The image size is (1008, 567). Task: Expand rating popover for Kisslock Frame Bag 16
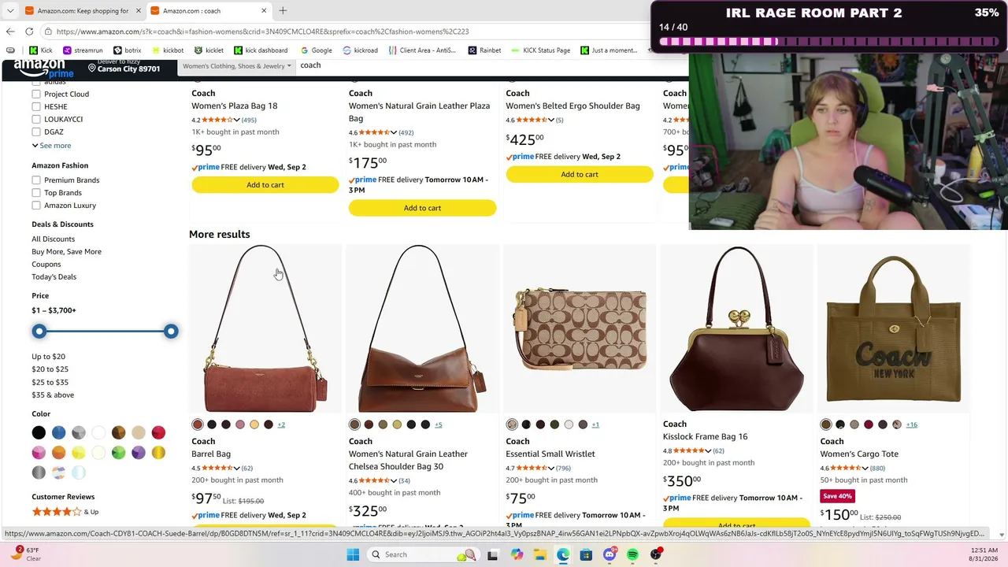[x=709, y=451]
